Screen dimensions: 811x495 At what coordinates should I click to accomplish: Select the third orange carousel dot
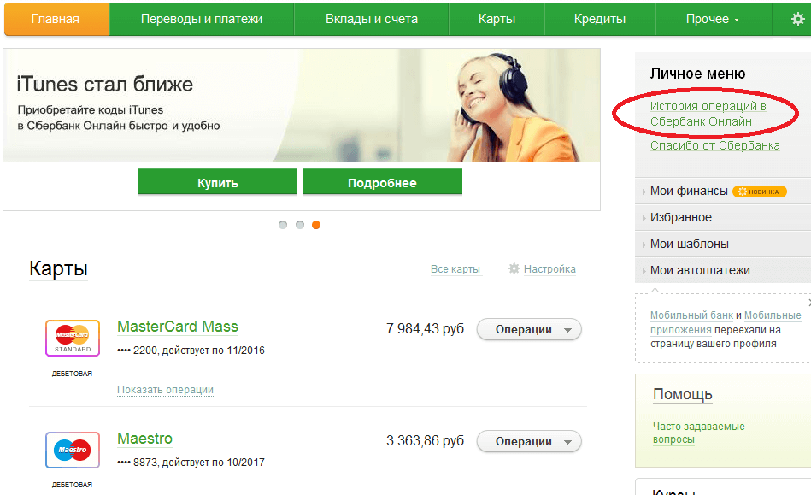pos(316,225)
